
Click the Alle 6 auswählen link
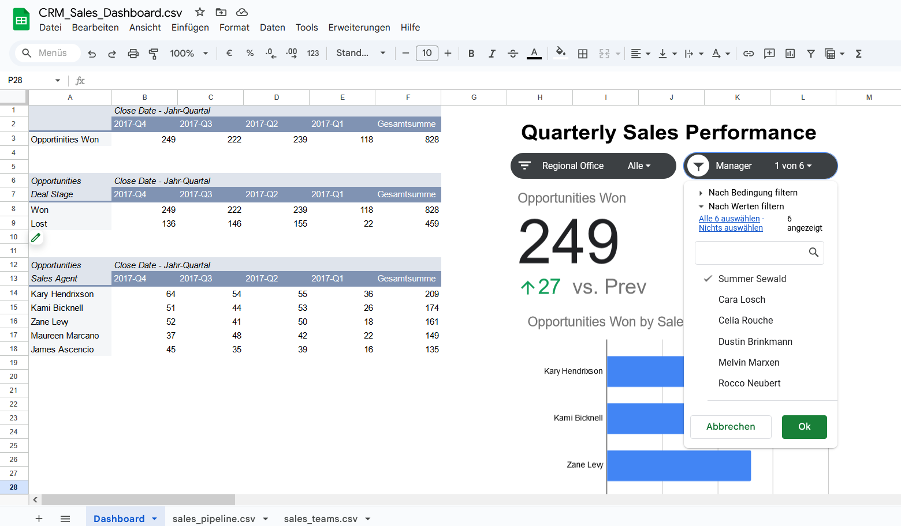[x=729, y=219]
